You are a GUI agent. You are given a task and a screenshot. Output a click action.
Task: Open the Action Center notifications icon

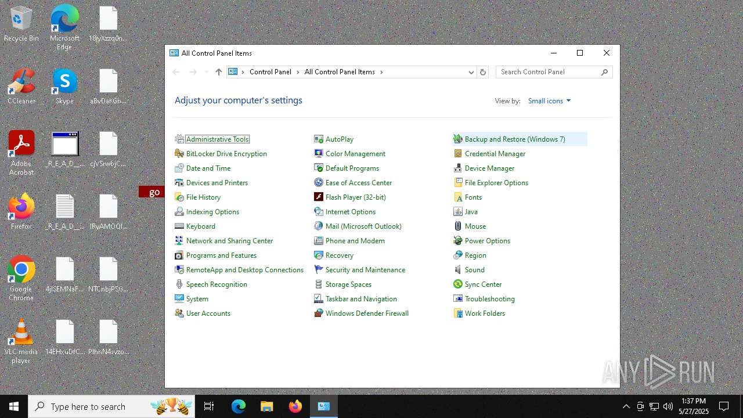(x=724, y=406)
